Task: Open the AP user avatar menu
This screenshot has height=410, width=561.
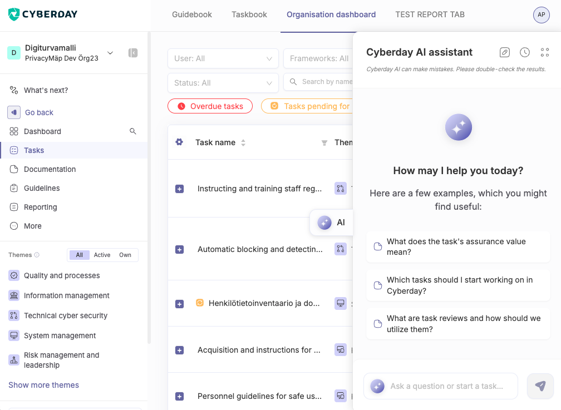Action: pos(542,14)
